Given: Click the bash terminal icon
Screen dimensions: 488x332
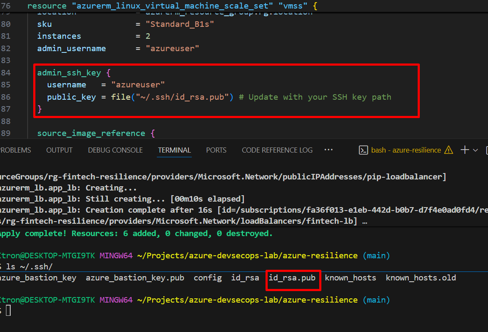Looking at the screenshot, I should coord(364,150).
